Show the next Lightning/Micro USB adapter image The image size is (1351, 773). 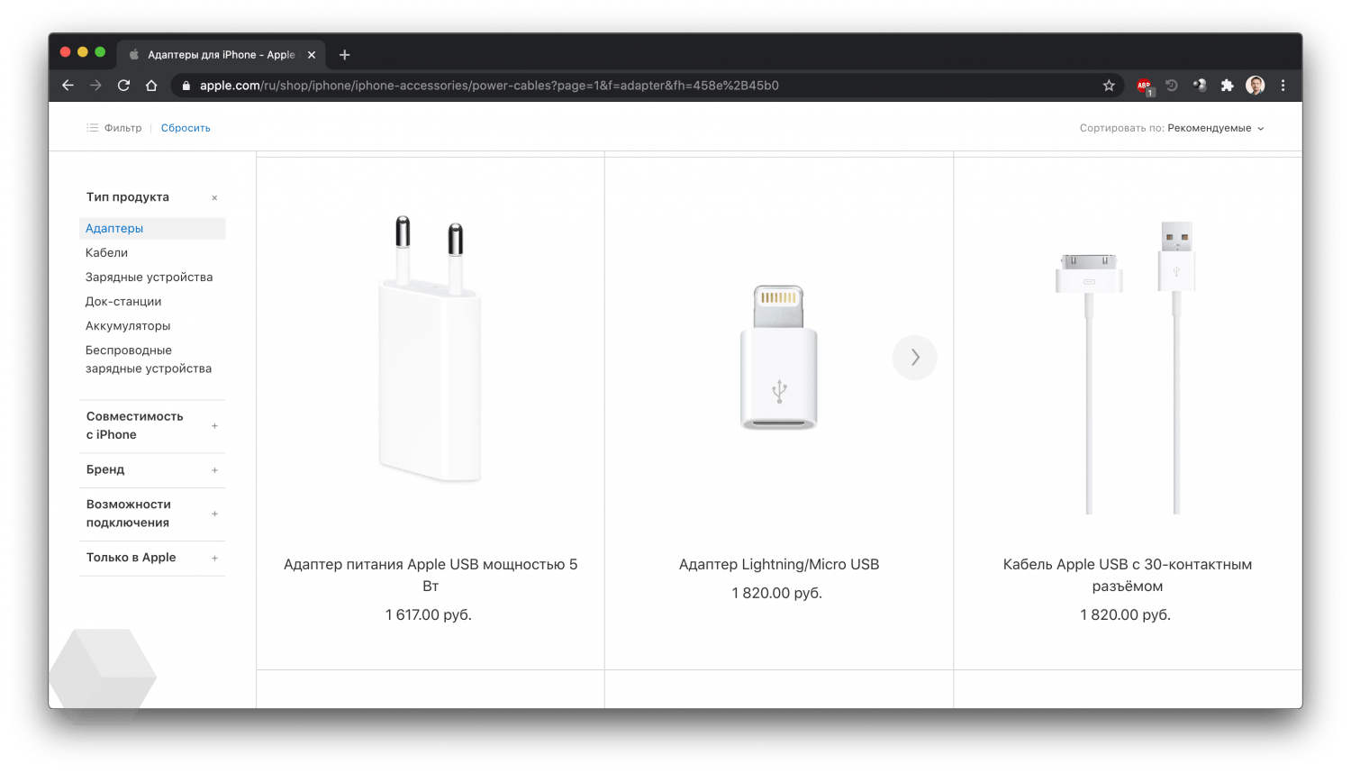pyautogui.click(x=914, y=358)
